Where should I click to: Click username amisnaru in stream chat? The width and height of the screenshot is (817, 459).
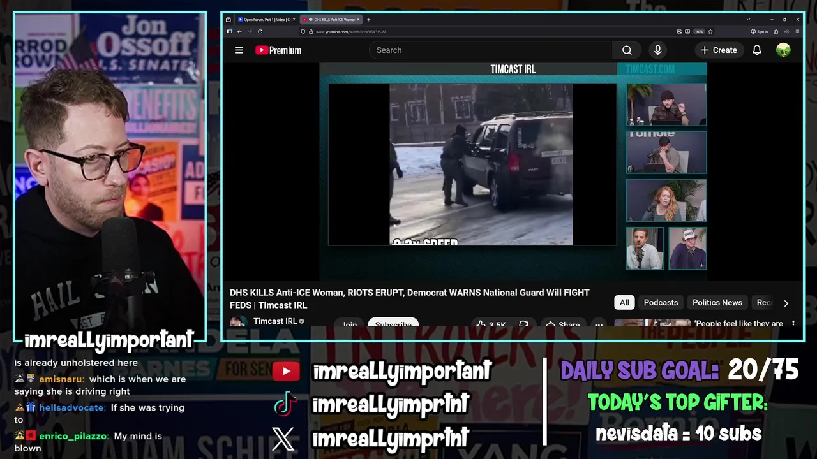[61, 379]
